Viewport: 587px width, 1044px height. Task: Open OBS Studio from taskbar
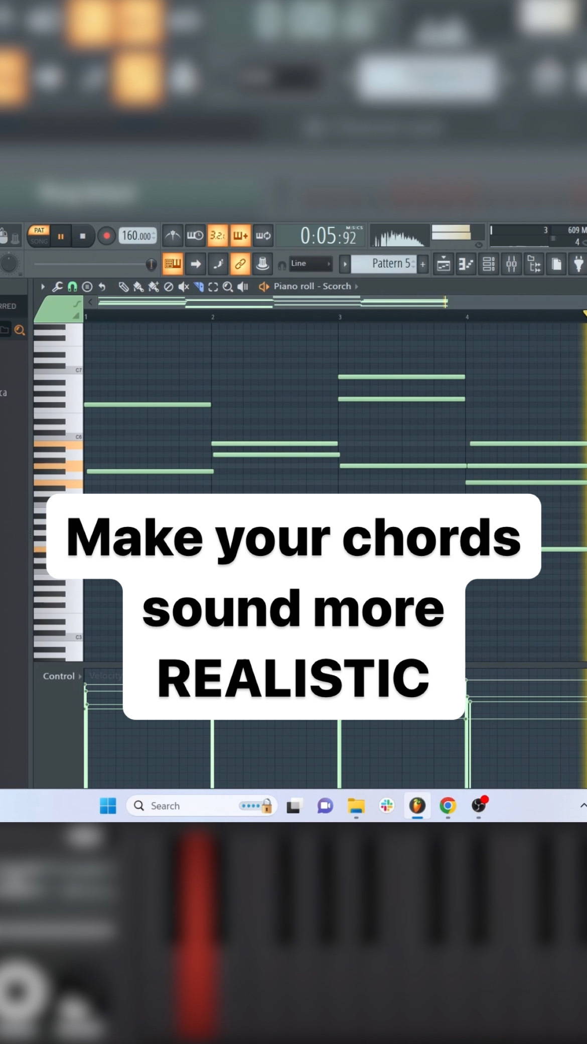(479, 806)
